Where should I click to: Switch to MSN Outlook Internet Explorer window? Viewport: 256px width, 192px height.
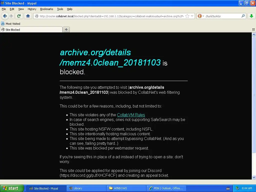[166, 188]
